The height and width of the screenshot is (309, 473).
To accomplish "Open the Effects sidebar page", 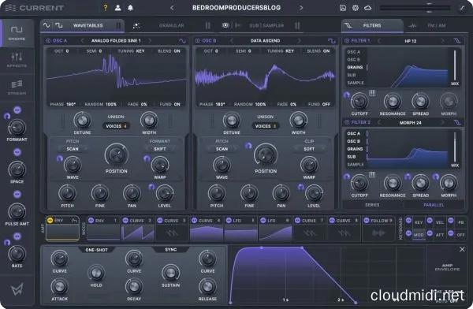I will pyautogui.click(x=17, y=60).
